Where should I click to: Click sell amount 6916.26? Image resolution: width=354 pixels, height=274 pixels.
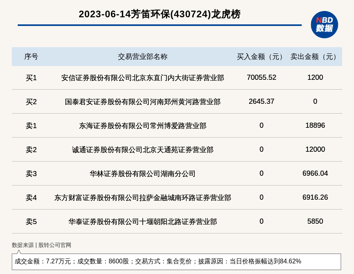pyautogui.click(x=315, y=197)
